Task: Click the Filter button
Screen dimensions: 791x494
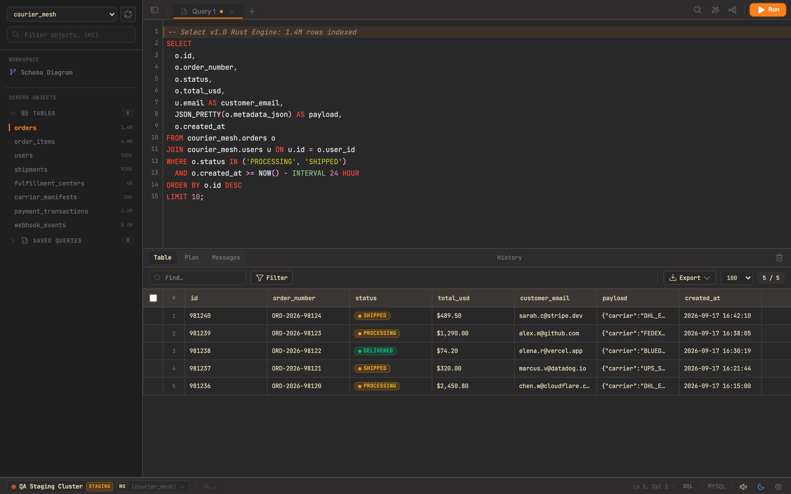Action: tap(271, 278)
